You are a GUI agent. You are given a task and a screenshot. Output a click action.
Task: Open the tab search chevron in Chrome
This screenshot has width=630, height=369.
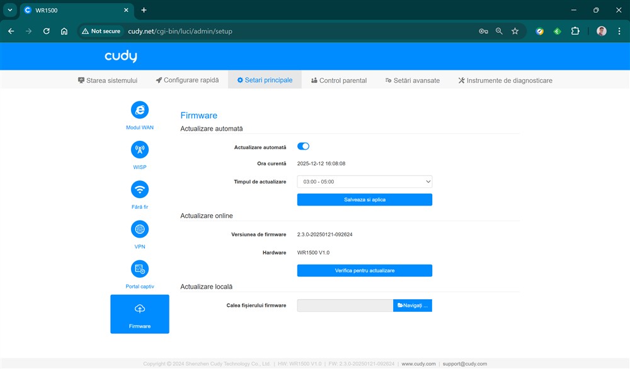click(10, 10)
